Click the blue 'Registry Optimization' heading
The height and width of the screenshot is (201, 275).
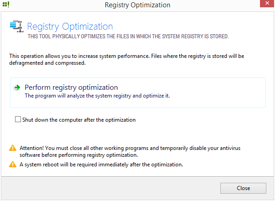70,26
